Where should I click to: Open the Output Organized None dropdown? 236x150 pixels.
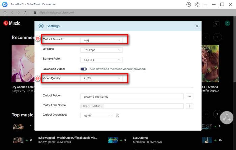97,115
